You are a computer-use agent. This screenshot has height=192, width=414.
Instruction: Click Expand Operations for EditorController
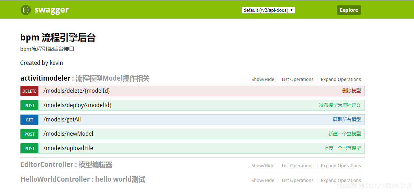click(x=341, y=165)
